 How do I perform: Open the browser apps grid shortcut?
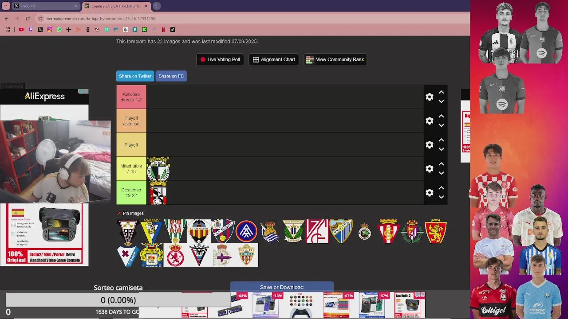(8, 30)
